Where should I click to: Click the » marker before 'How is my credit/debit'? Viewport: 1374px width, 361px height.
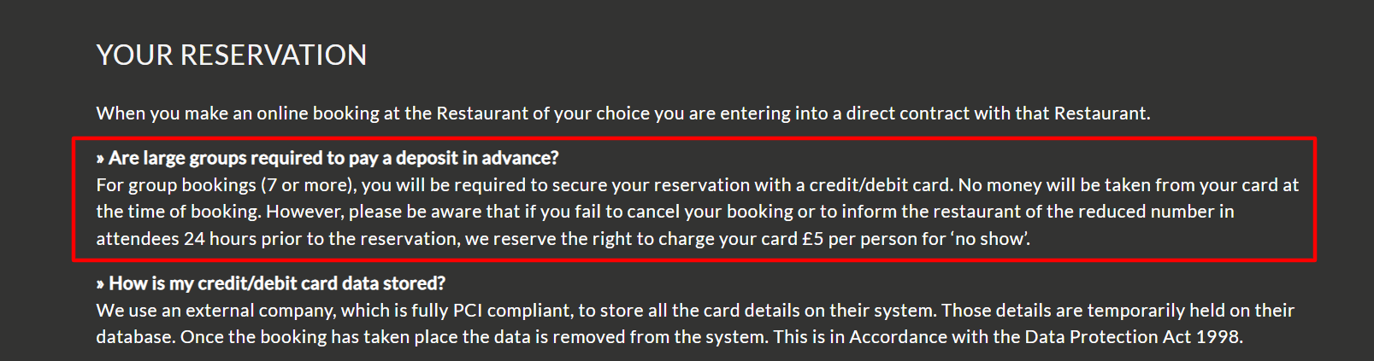coord(100,284)
